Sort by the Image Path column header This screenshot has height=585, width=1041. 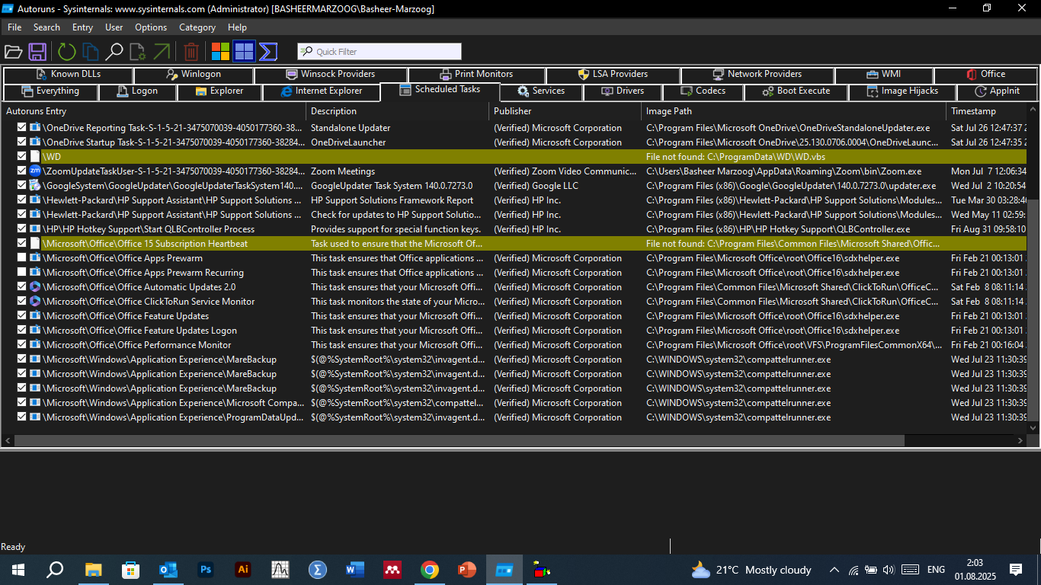click(x=794, y=111)
